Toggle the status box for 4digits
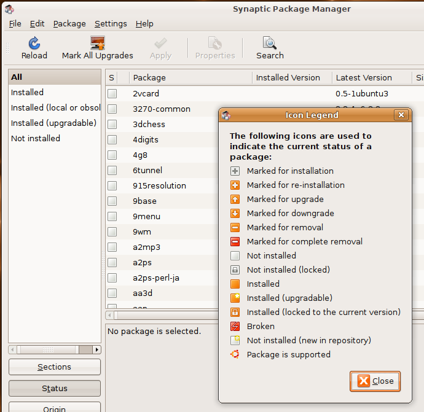The height and width of the screenshot is (412, 424). click(112, 139)
